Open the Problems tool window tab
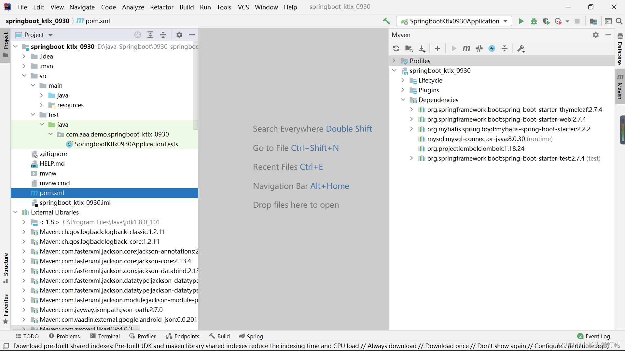Screen dimensions: 625x351 [64, 336]
